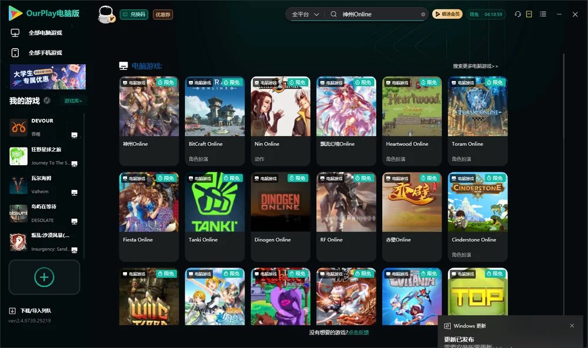Click the 优惠券 coupon button
This screenshot has height=348, width=588.
(x=163, y=14)
